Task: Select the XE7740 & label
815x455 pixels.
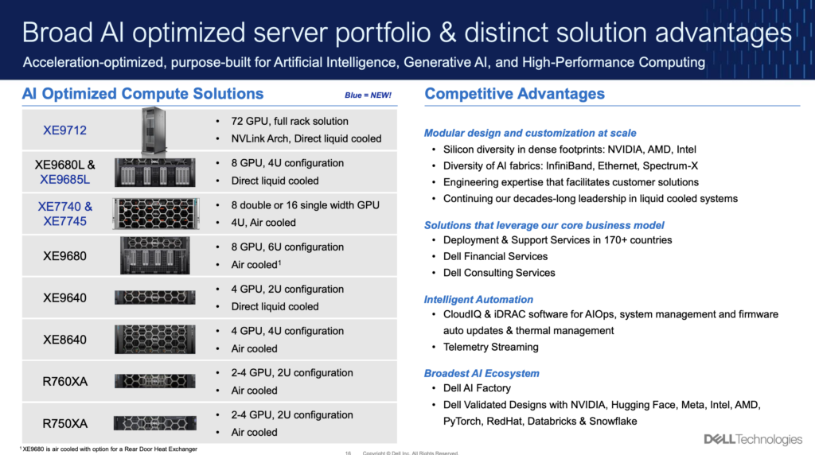Action: pos(65,207)
